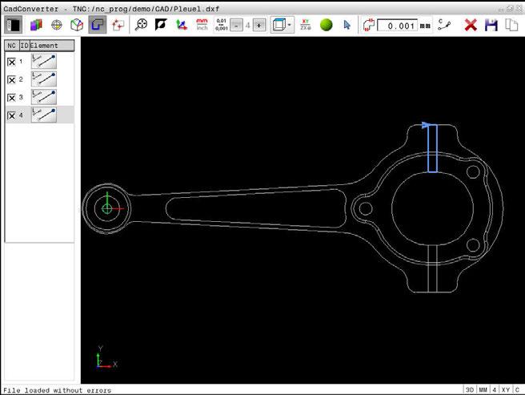Toggle the background color icon
The width and height of the screenshot is (525, 395).
click(161, 25)
